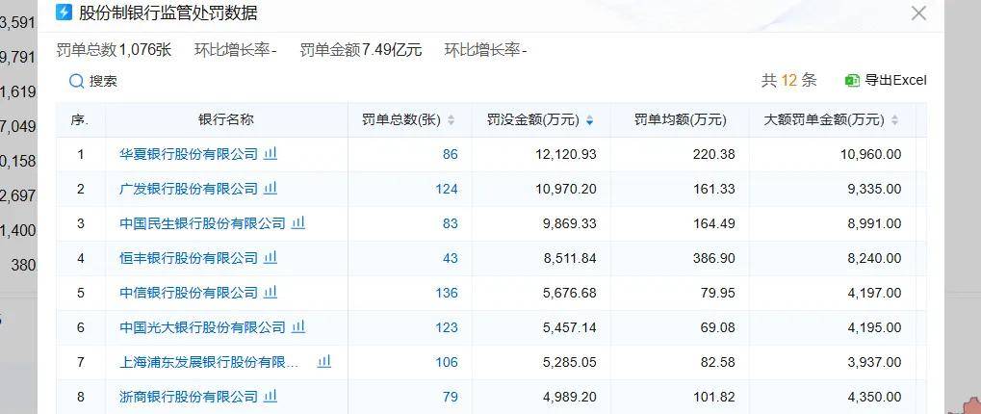Open chart icon next to 上海浦东发展银行

coord(324,362)
